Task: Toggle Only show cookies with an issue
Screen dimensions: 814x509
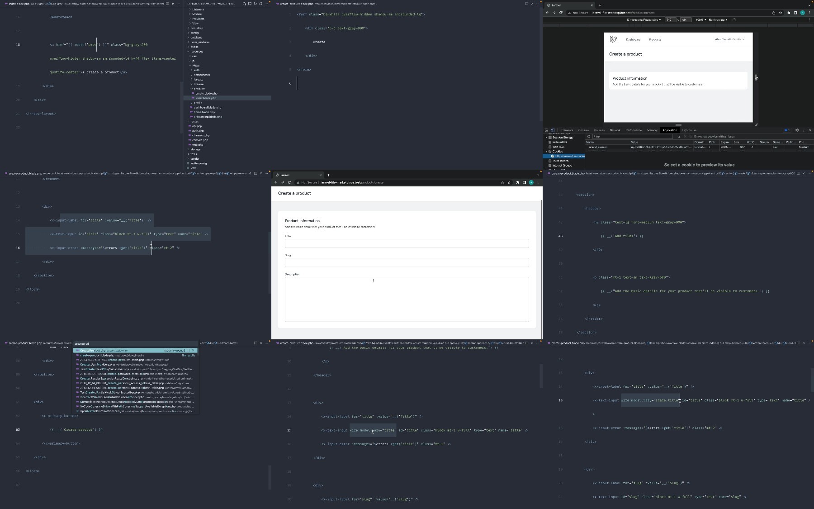Action: 691,136
